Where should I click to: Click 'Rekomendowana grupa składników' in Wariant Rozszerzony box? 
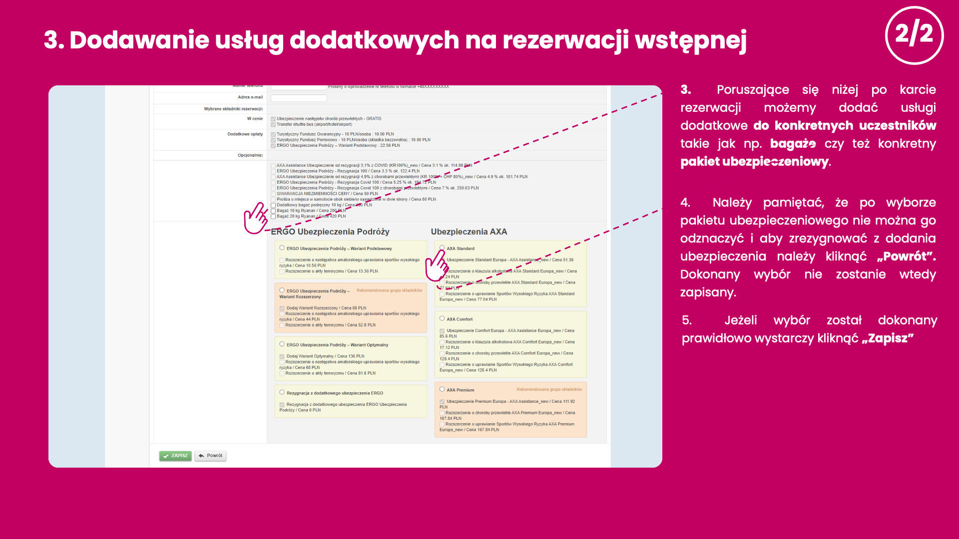(x=390, y=290)
